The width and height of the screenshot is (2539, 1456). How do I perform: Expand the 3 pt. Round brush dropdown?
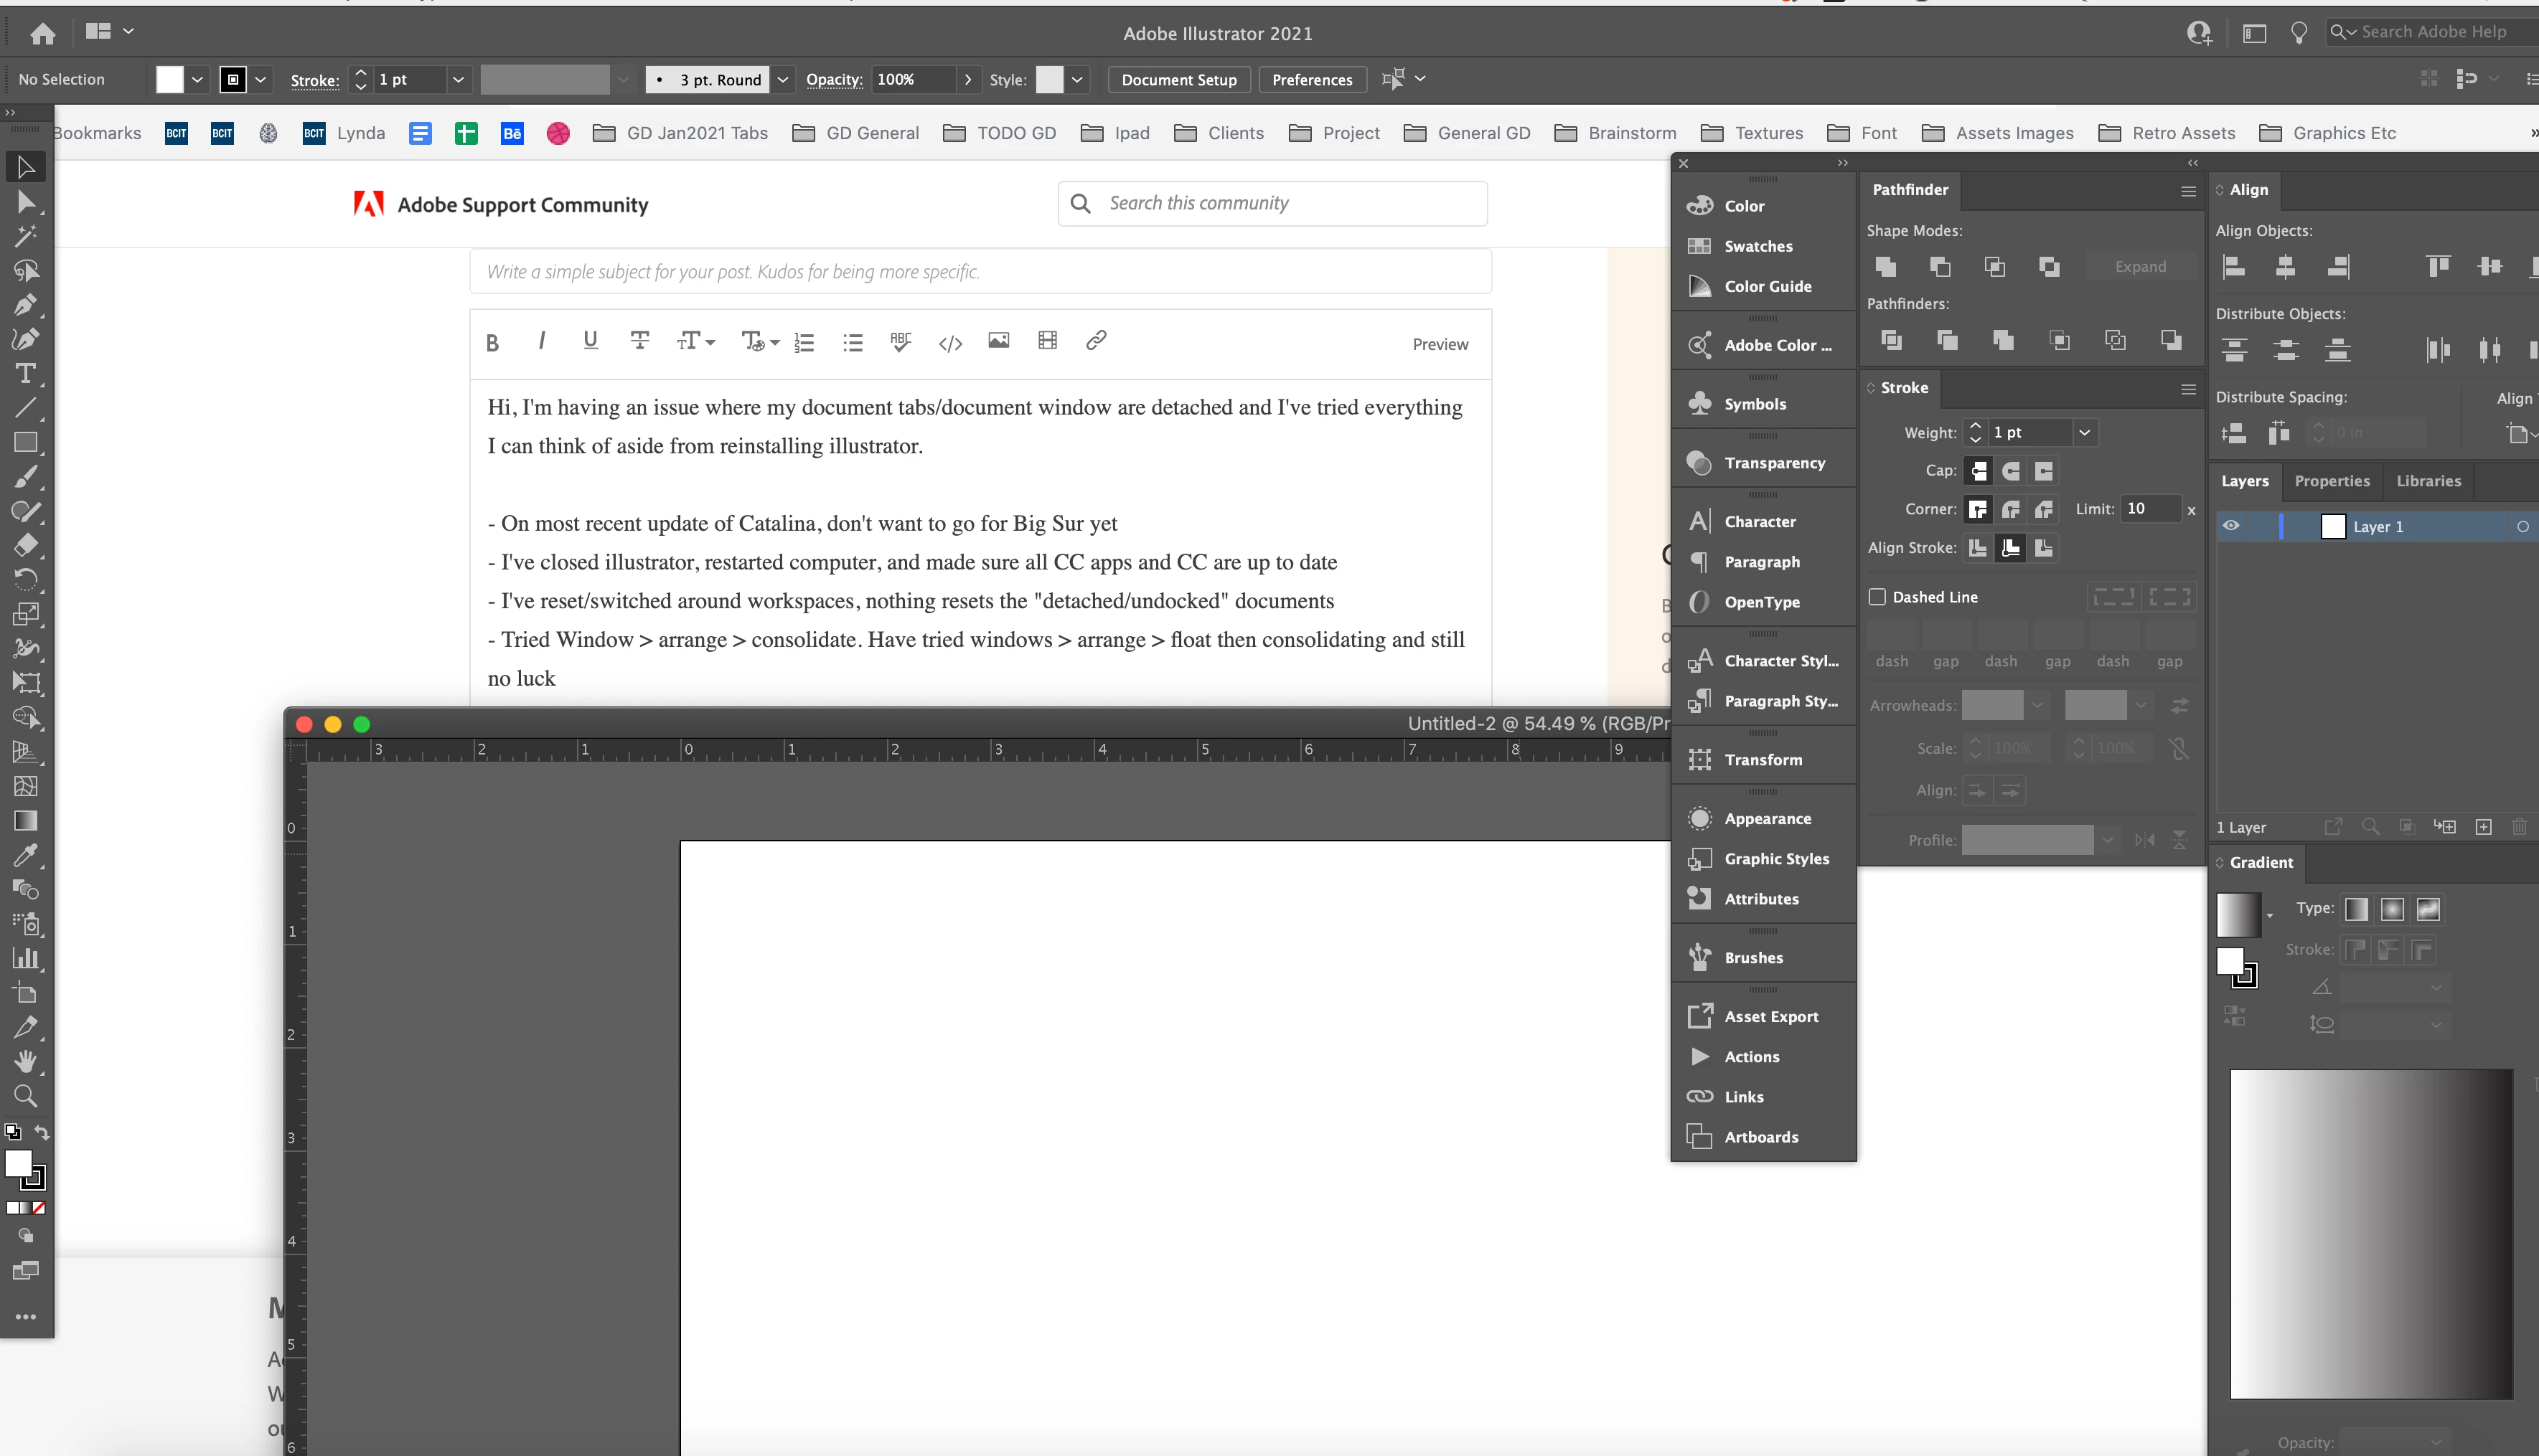[x=784, y=80]
